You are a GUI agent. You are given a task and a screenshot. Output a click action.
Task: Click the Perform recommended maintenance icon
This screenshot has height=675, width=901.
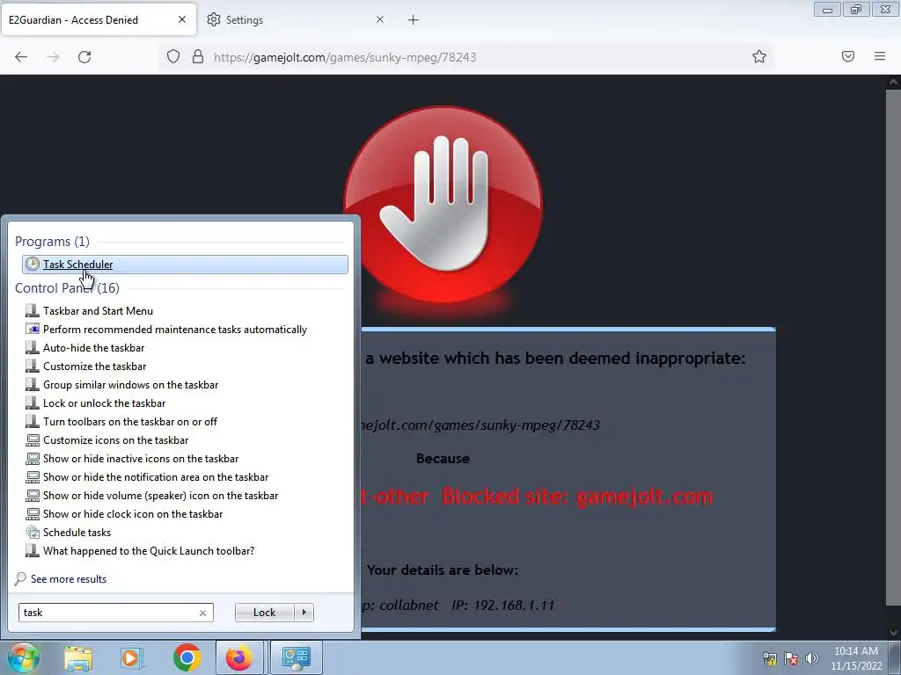(33, 329)
